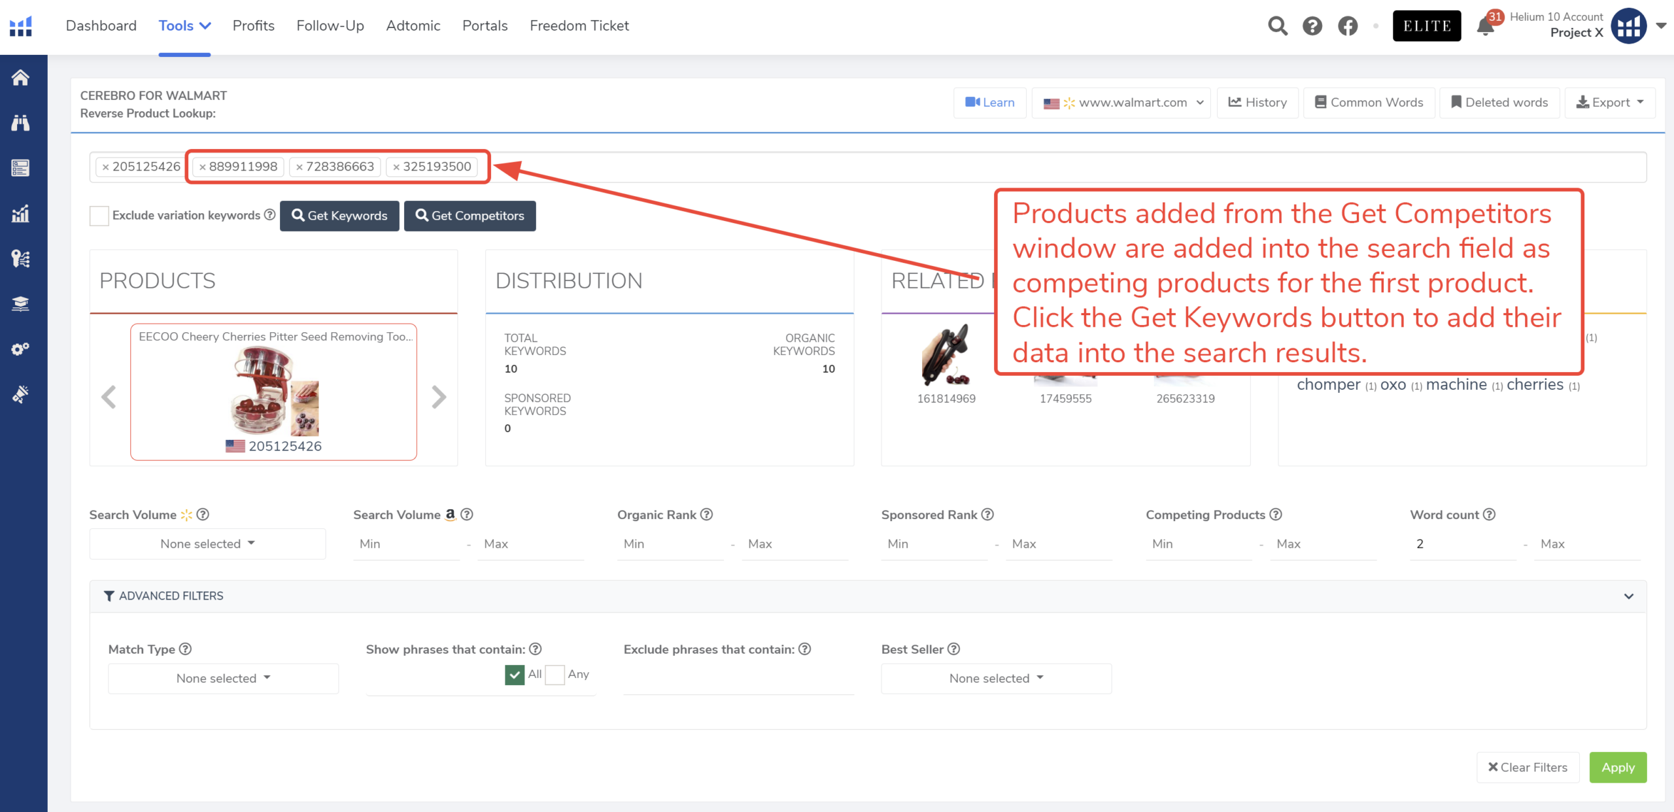Check the Any phrases checkbox
Screen dimensions: 1674x812
555,675
